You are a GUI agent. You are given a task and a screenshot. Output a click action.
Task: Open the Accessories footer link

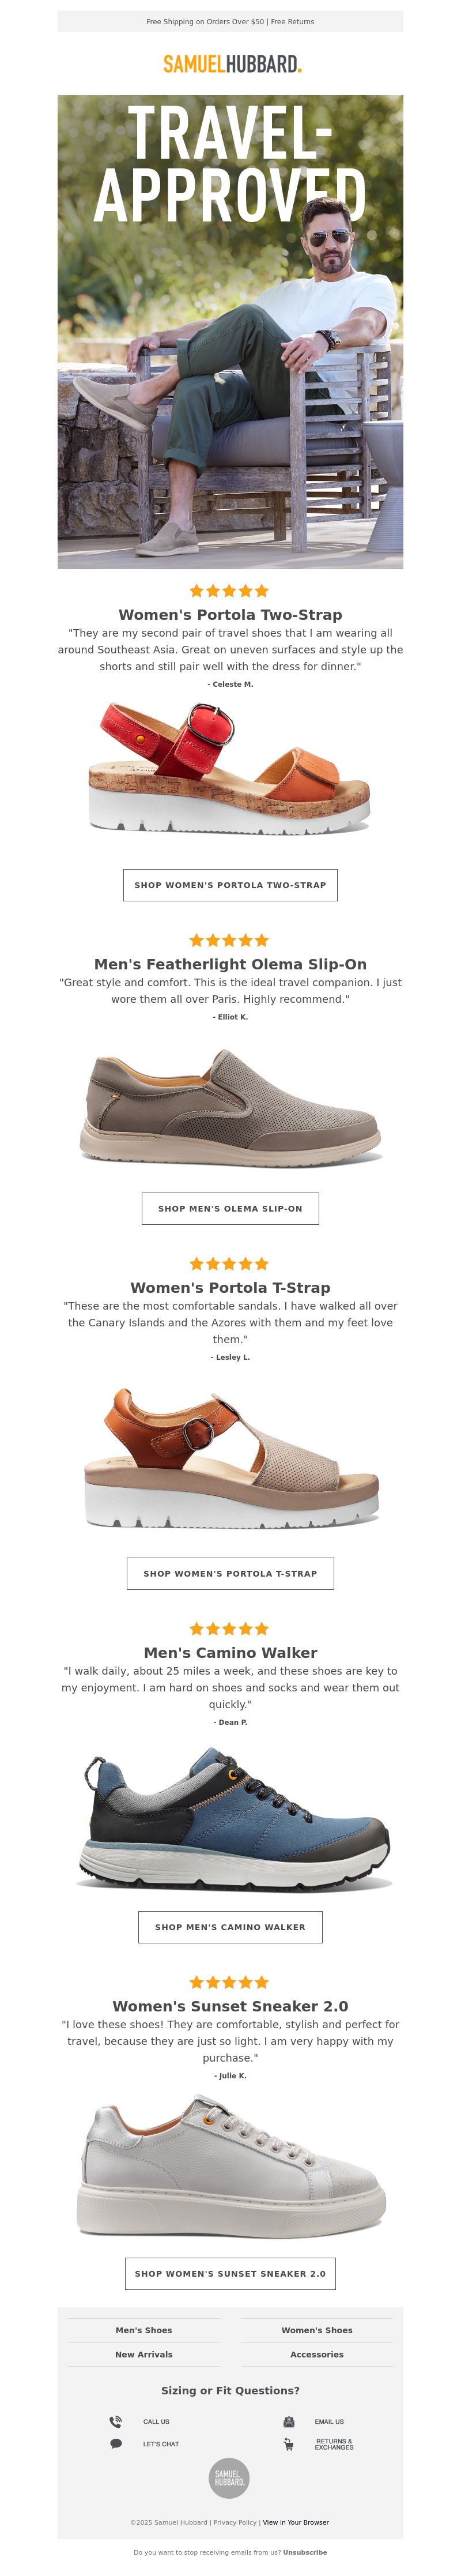(317, 2354)
